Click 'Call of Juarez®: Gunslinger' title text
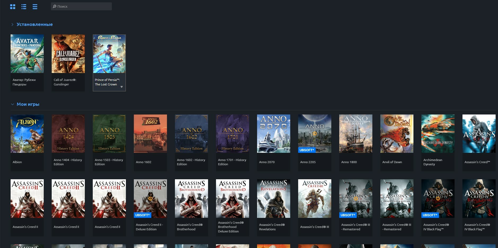Viewport: 498px width, 248px height. tap(65, 82)
